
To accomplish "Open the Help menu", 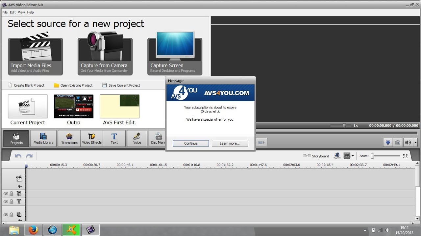I will [30, 12].
